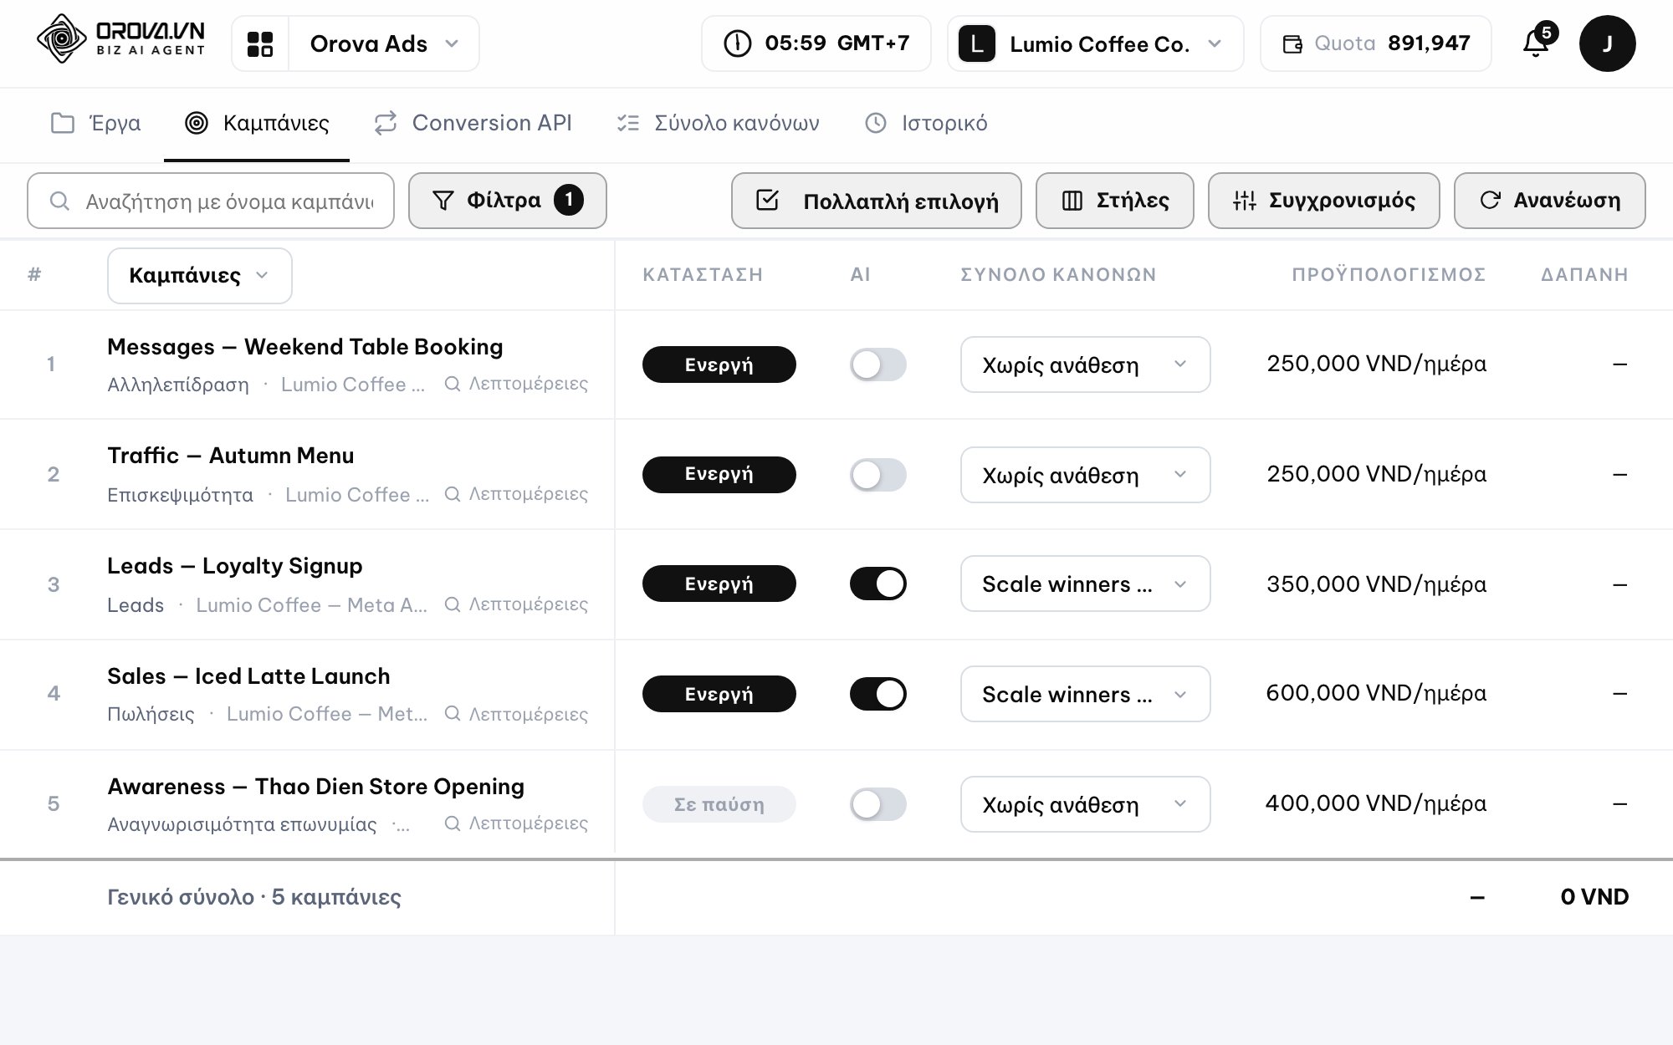Image resolution: width=1673 pixels, height=1045 pixels.
Task: Open the J user avatar
Action: 1607,43
